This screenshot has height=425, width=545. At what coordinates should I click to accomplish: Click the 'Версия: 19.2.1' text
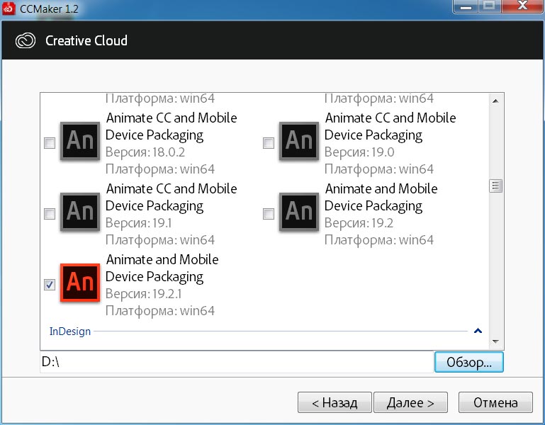point(143,294)
